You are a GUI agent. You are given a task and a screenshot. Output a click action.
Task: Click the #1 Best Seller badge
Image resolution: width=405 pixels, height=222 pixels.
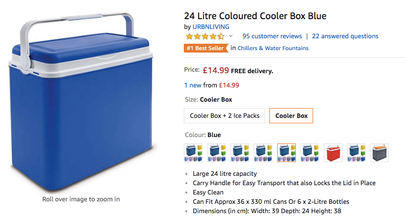point(206,48)
